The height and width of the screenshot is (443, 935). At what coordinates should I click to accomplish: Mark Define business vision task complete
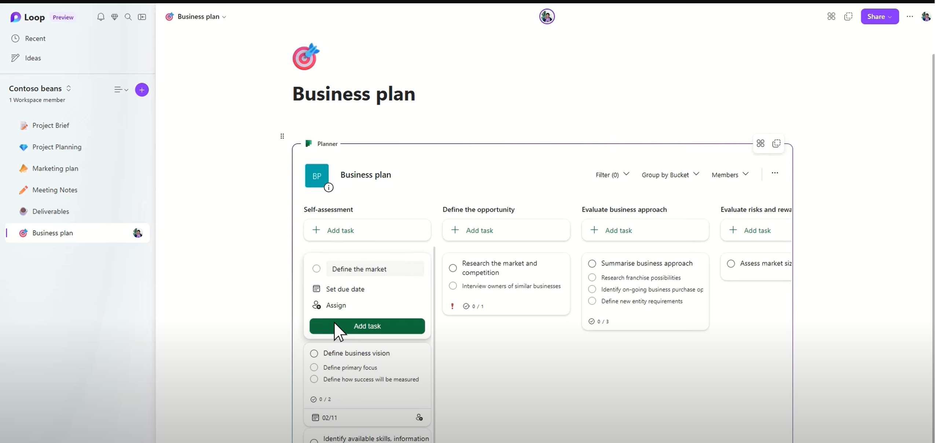coord(314,354)
